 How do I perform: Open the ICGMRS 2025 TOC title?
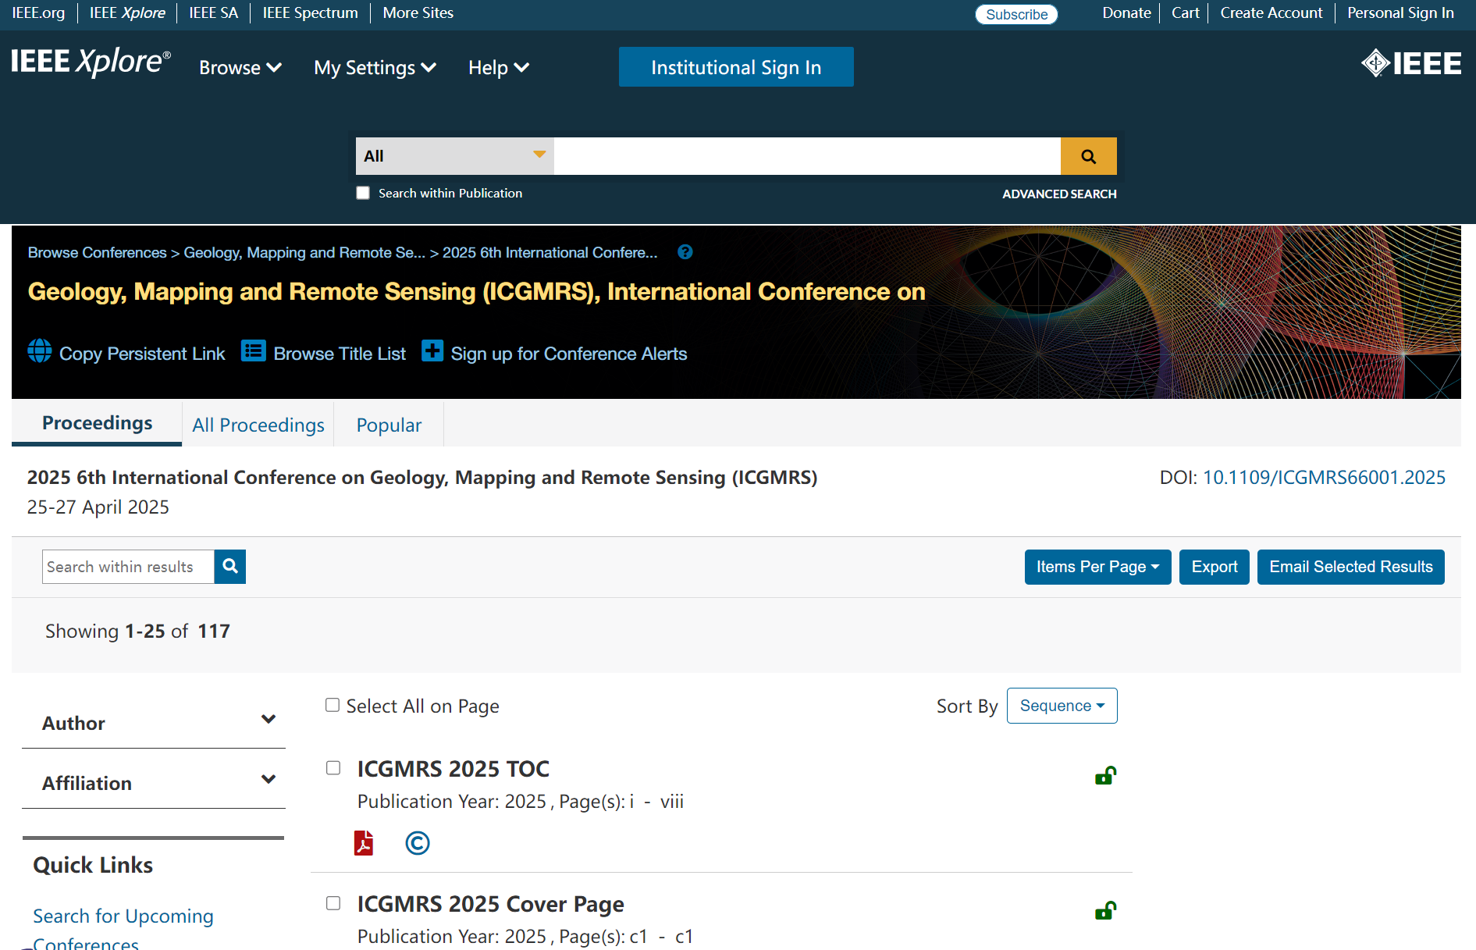point(453,769)
